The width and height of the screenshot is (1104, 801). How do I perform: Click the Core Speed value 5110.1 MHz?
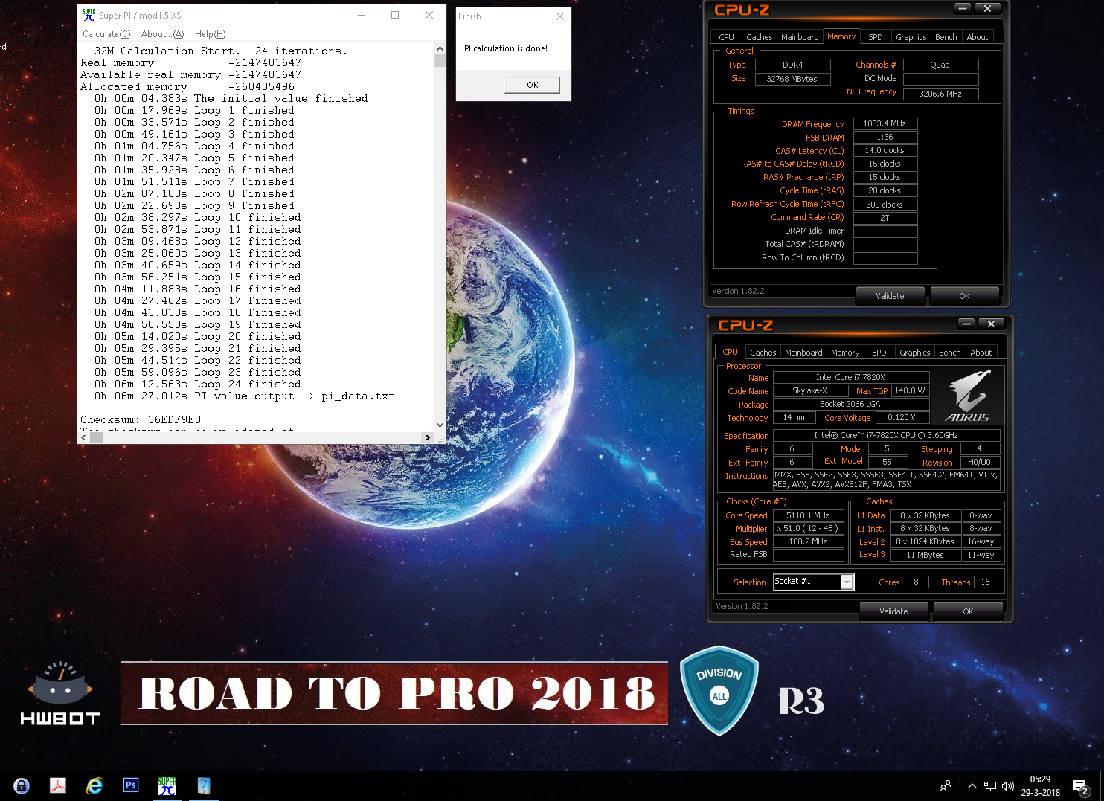(808, 515)
